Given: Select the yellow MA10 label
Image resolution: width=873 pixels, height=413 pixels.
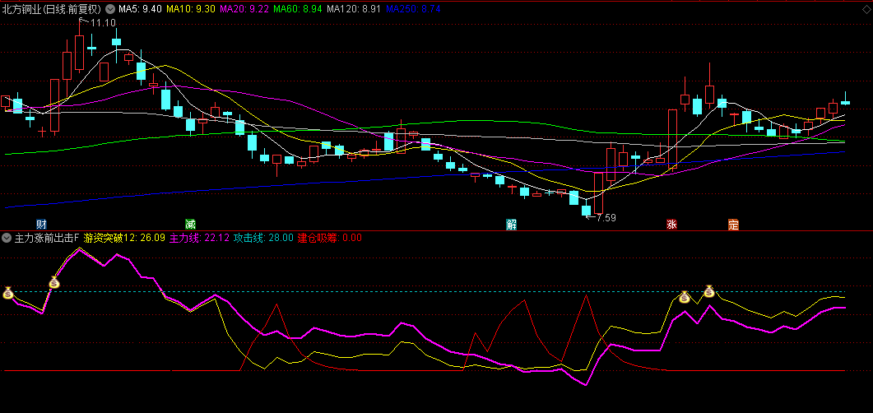Looking at the screenshot, I should click(x=191, y=8).
